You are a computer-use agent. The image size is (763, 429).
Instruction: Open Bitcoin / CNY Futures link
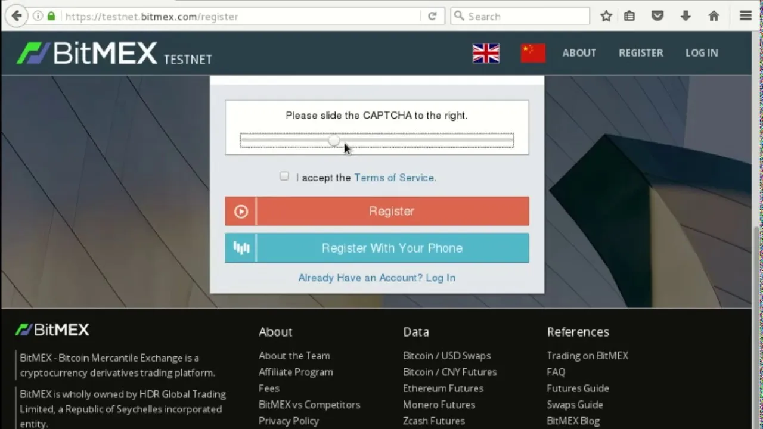coord(450,372)
